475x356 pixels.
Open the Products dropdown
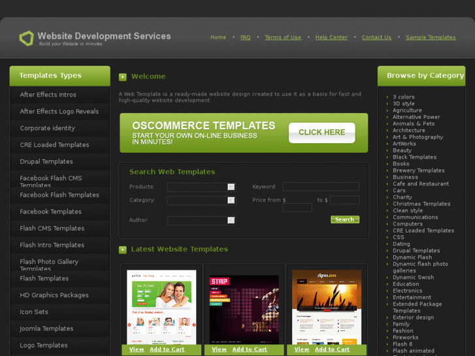(201, 187)
